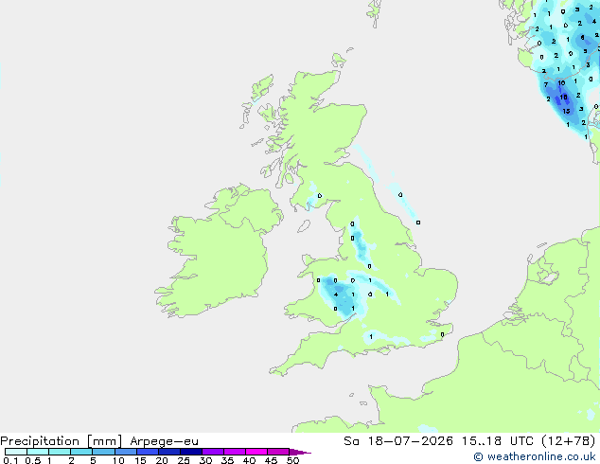Click the "Precipitation [mm]" title text

tap(62, 441)
